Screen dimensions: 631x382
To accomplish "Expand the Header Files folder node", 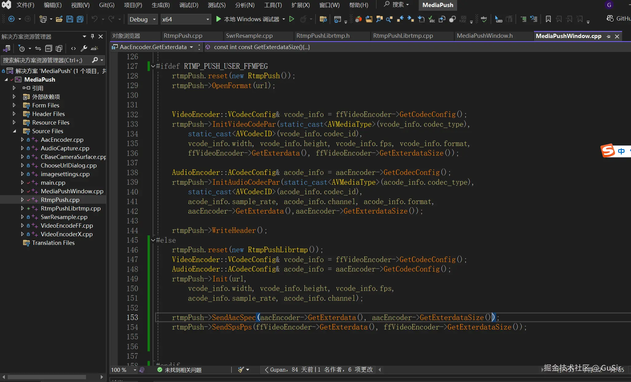I will click(14, 114).
